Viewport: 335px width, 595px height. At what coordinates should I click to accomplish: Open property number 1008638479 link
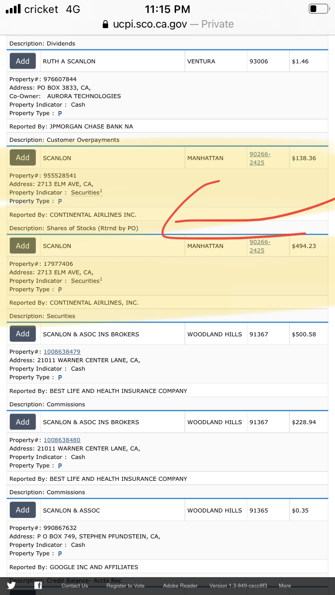(x=62, y=352)
